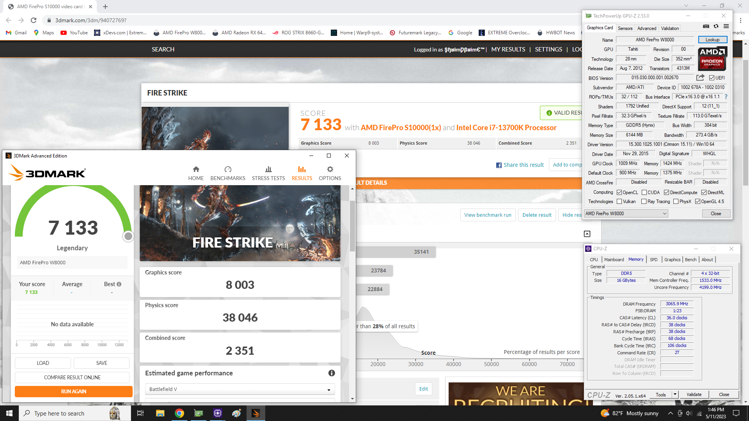Expand CPU-Z Tools dropdown arrow

click(x=675, y=394)
